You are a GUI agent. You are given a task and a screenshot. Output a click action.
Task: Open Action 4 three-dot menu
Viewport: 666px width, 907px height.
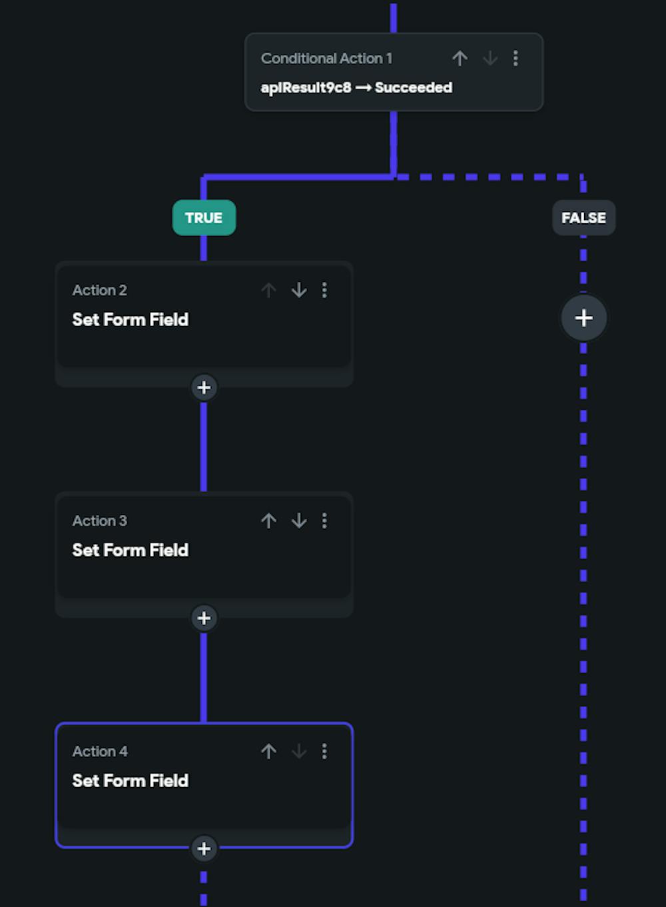324,751
